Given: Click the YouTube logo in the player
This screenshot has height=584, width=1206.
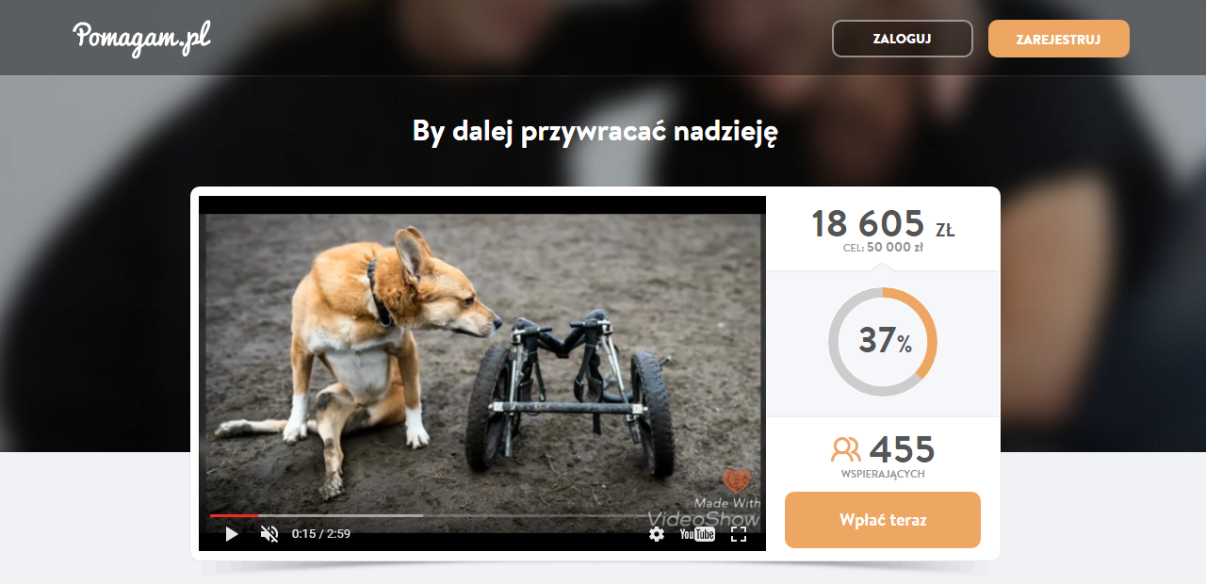Looking at the screenshot, I should pyautogui.click(x=697, y=534).
